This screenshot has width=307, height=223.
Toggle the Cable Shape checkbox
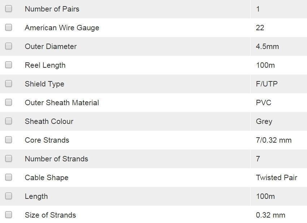(9, 177)
